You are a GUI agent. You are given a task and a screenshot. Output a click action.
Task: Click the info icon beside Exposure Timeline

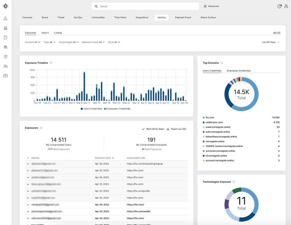click(51, 63)
